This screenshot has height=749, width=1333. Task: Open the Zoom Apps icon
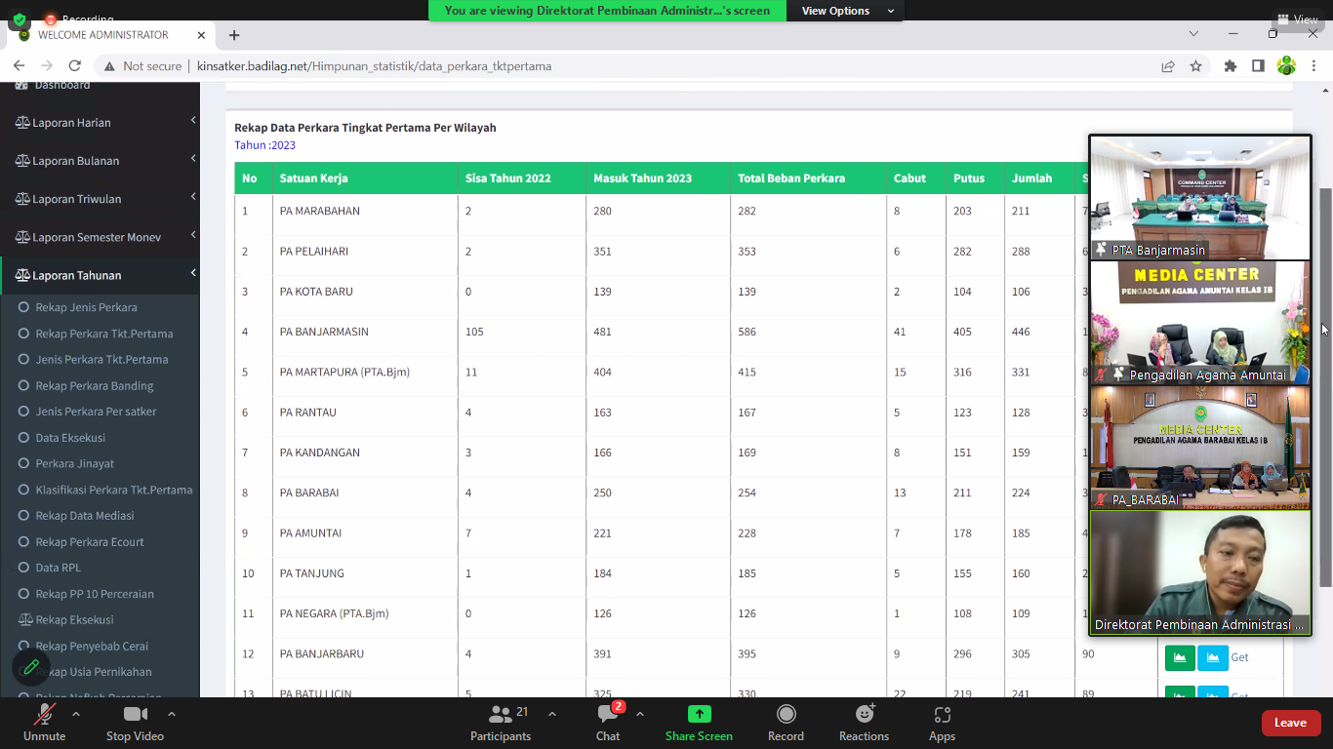click(x=942, y=715)
